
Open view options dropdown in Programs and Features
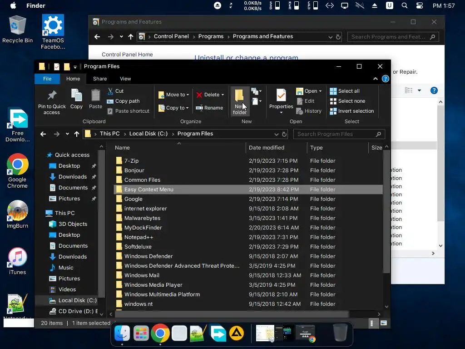click(419, 90)
